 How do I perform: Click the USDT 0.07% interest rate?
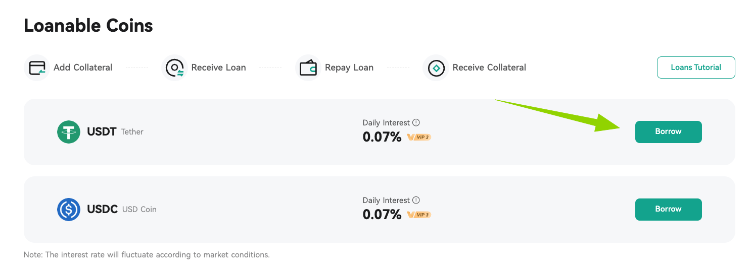[x=382, y=137]
